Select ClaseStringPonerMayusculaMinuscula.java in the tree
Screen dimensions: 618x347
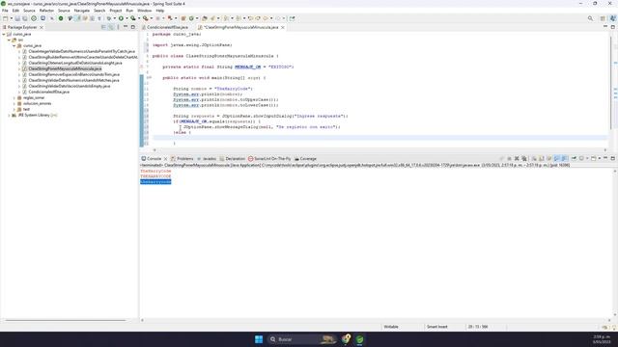[x=65, y=68]
